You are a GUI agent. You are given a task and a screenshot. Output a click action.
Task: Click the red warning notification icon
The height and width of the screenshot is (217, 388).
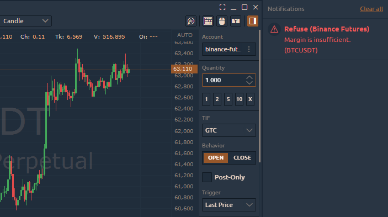click(274, 29)
